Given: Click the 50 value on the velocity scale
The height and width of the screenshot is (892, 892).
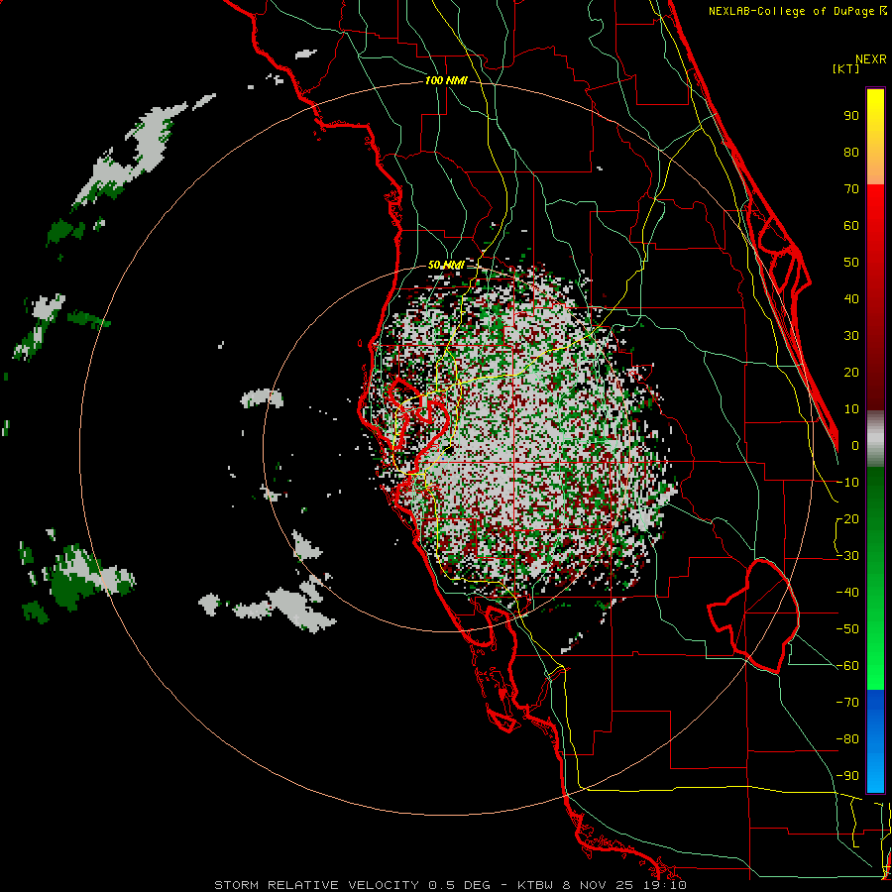Looking at the screenshot, I should pyautogui.click(x=851, y=263).
